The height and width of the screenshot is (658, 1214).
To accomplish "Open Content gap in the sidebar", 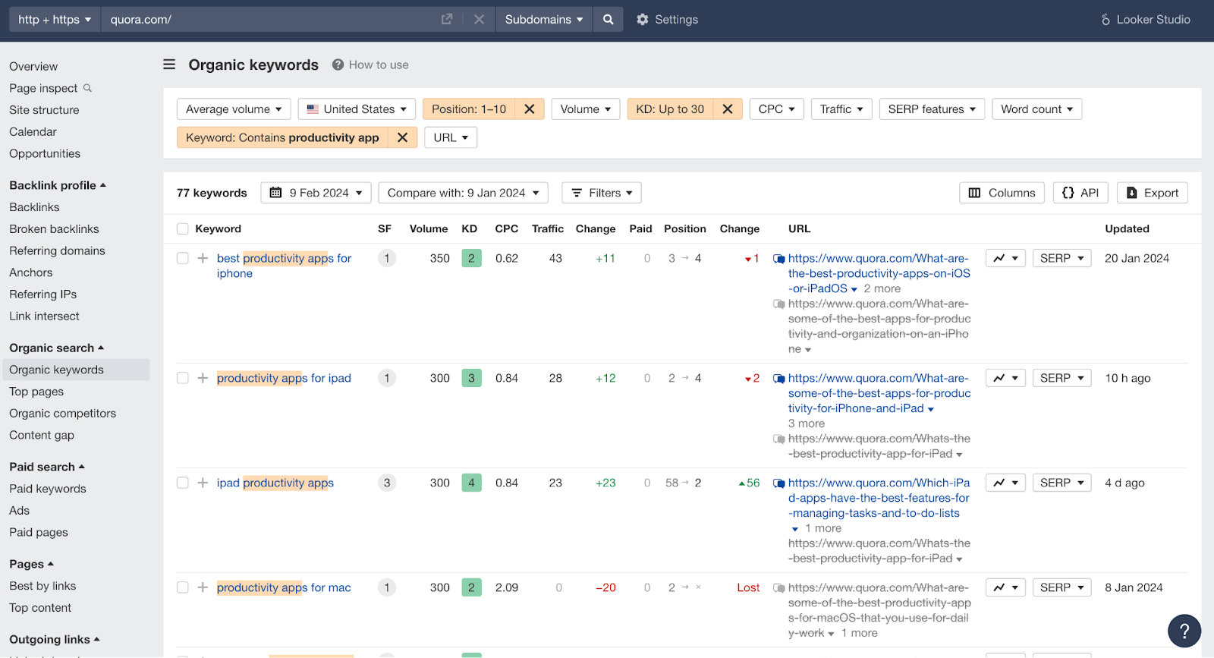I will pyautogui.click(x=42, y=435).
